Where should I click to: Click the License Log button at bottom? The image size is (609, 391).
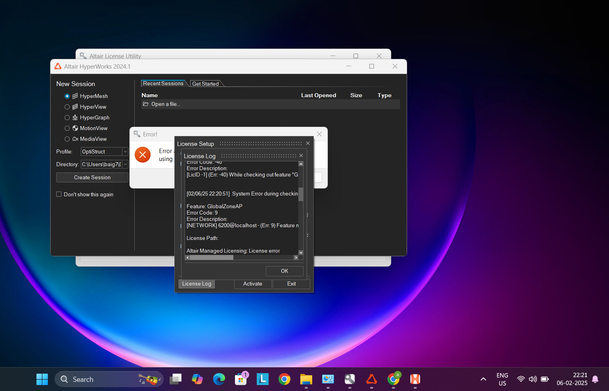click(x=197, y=284)
